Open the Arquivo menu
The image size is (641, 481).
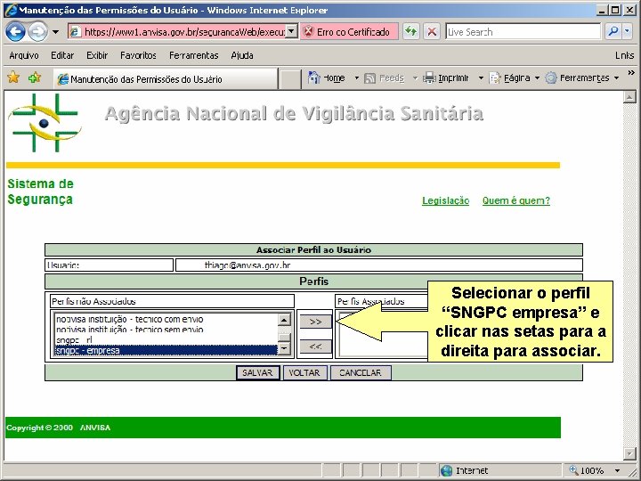(x=24, y=55)
